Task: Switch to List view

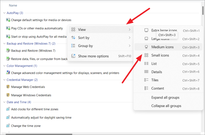Action: coord(168,64)
